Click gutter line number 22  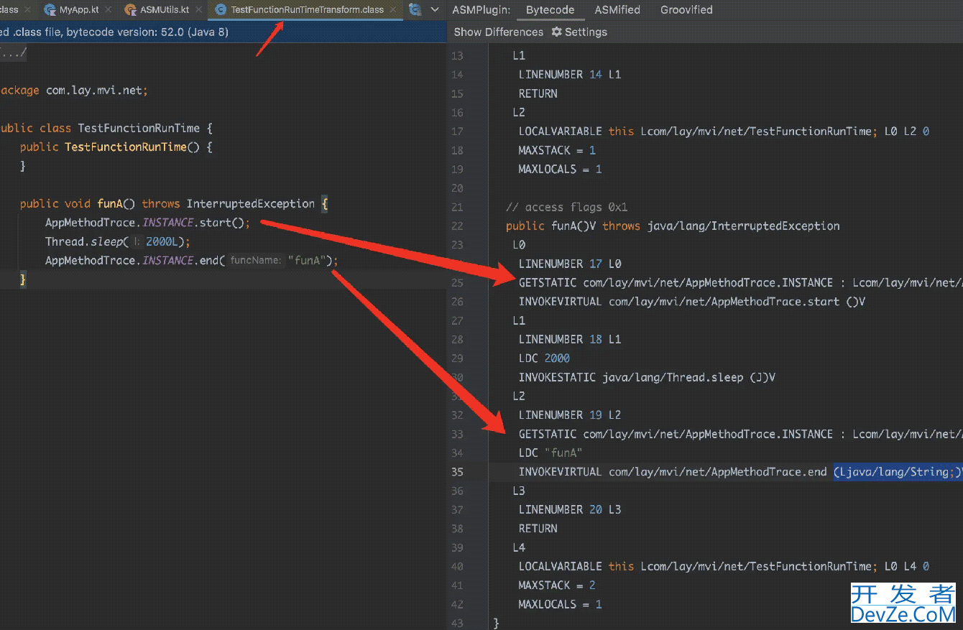click(x=458, y=226)
